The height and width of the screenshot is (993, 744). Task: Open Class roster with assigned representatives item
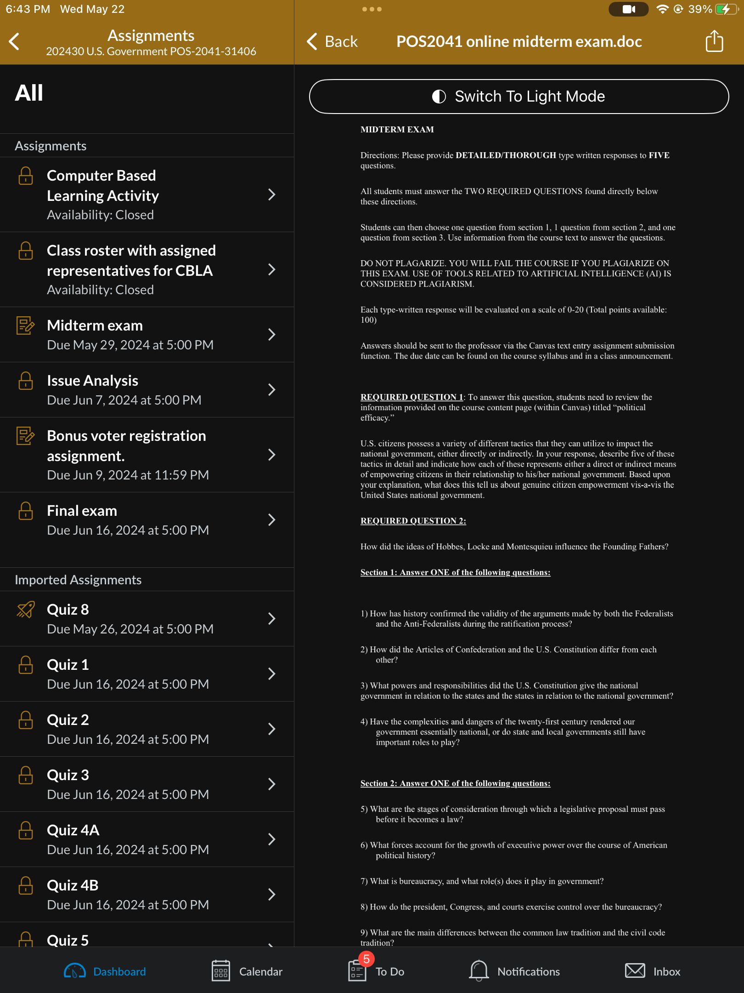[x=147, y=269]
